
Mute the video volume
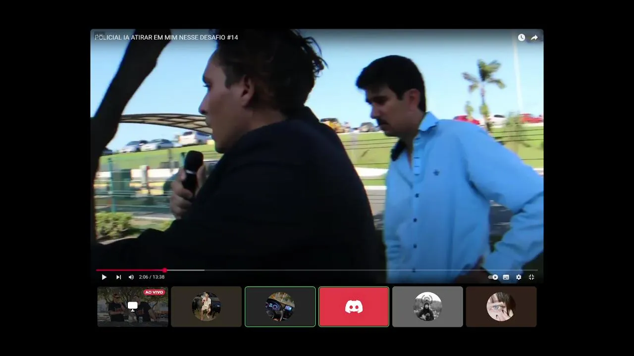[131, 277]
